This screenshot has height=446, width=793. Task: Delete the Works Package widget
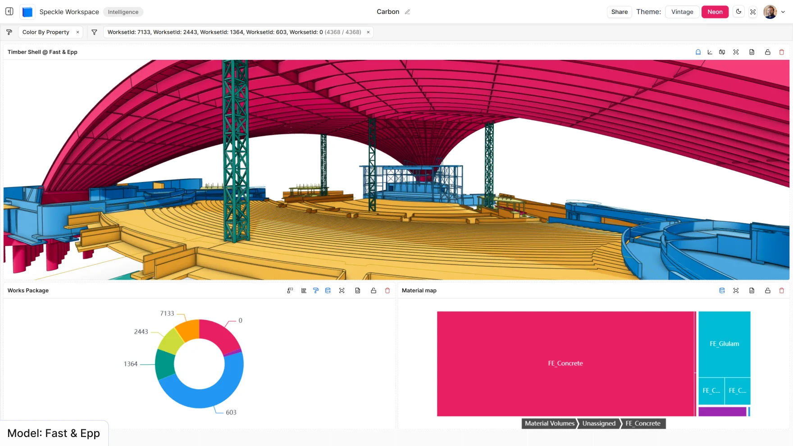coord(387,291)
